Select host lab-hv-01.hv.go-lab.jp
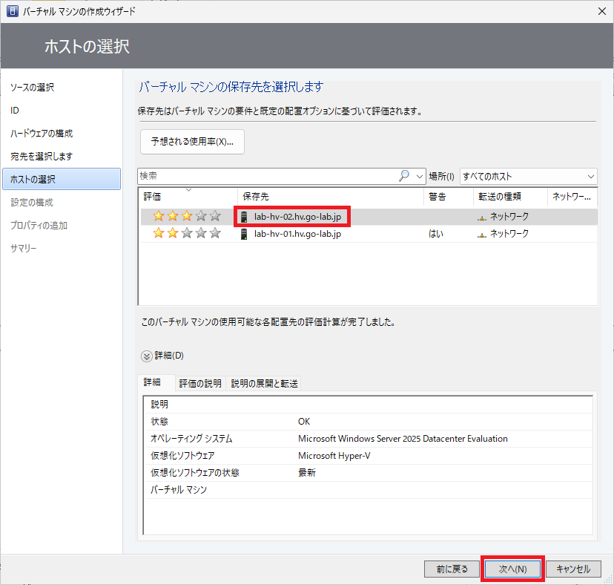The height and width of the screenshot is (585, 614). [297, 234]
